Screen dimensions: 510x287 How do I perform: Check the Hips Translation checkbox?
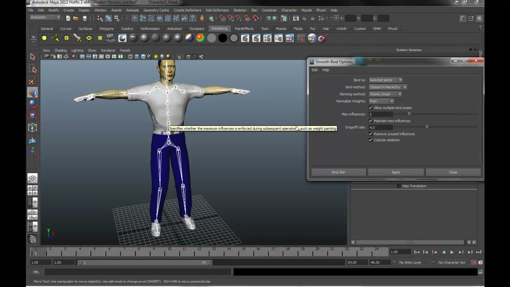[399, 186]
